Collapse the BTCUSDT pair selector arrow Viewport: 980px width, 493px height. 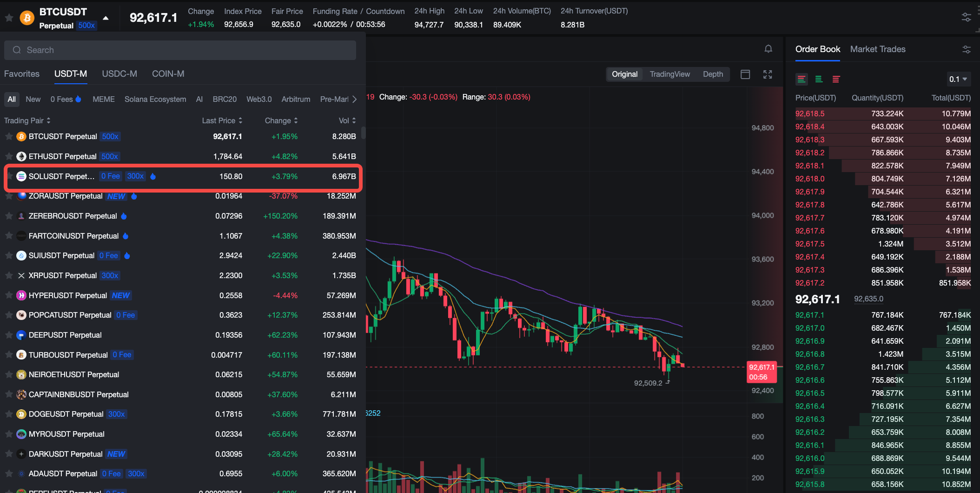pyautogui.click(x=106, y=18)
